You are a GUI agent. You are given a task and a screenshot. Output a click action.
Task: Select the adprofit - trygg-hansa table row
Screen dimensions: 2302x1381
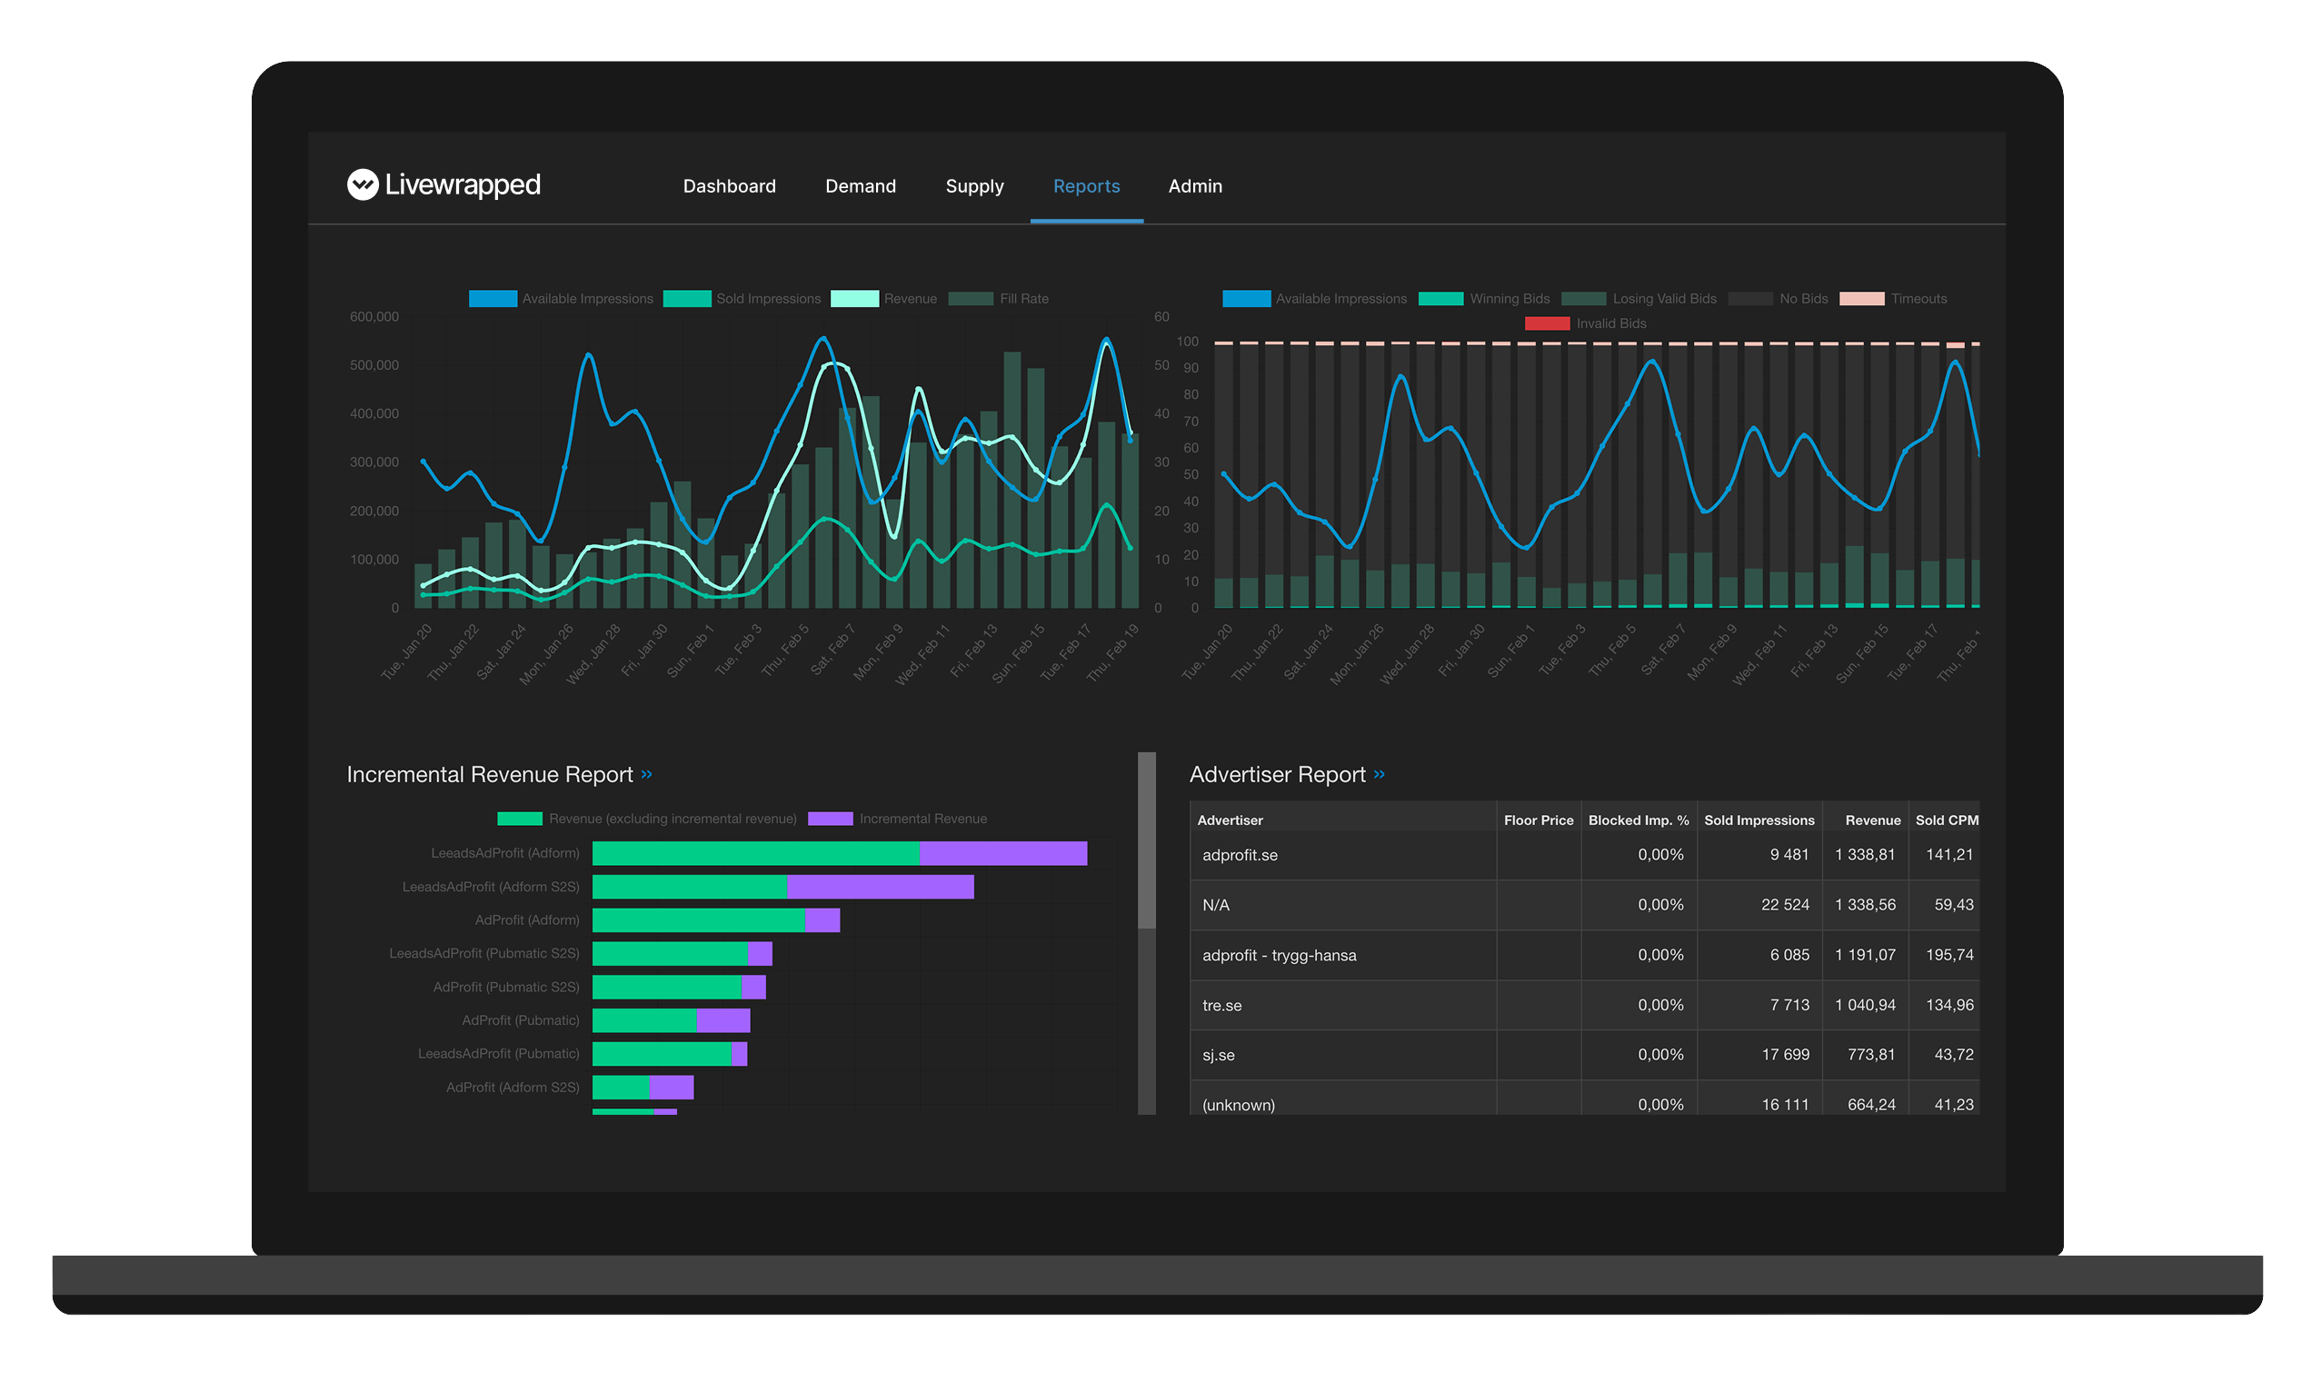coord(1583,954)
